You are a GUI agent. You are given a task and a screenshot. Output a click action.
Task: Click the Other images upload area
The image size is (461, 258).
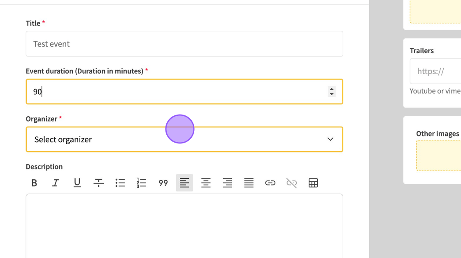tap(439, 155)
